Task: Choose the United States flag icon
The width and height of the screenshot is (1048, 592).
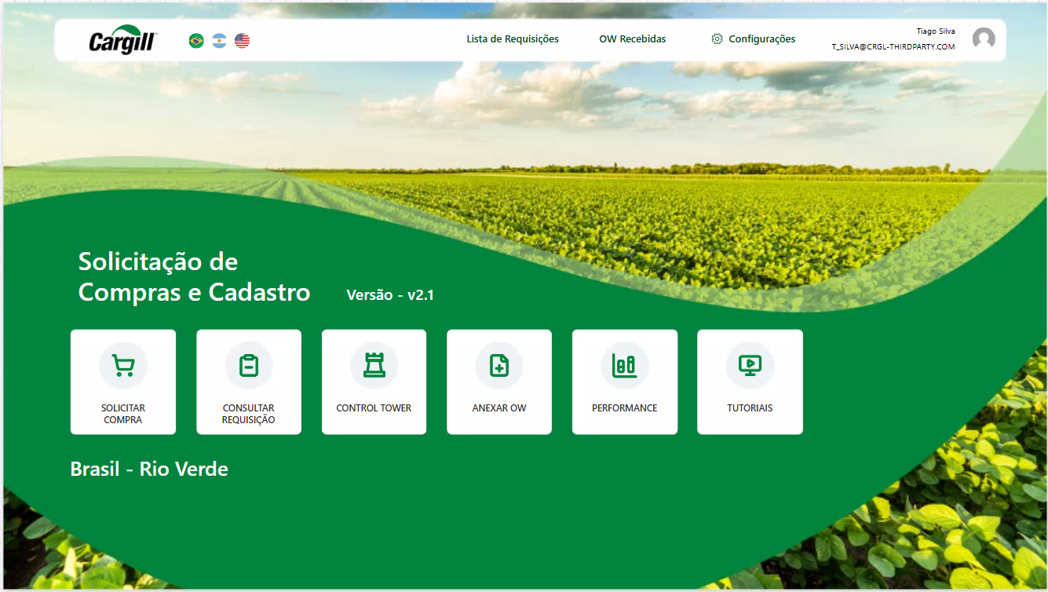Action: [x=243, y=41]
